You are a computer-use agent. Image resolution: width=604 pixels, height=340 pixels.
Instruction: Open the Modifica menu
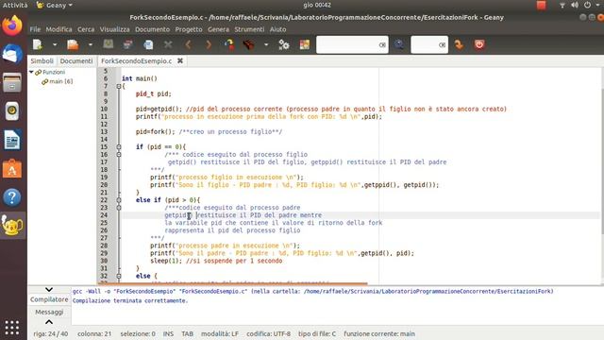(x=59, y=29)
